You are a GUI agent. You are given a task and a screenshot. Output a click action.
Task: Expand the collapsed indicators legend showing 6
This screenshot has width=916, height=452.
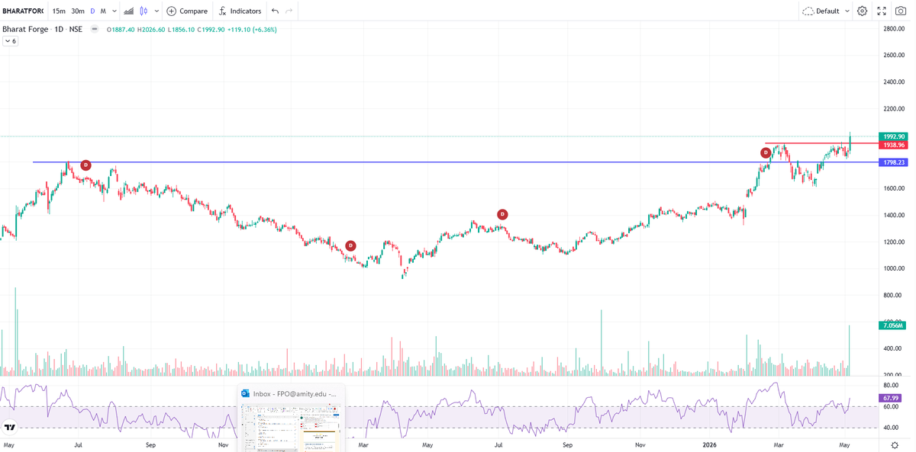coord(11,41)
